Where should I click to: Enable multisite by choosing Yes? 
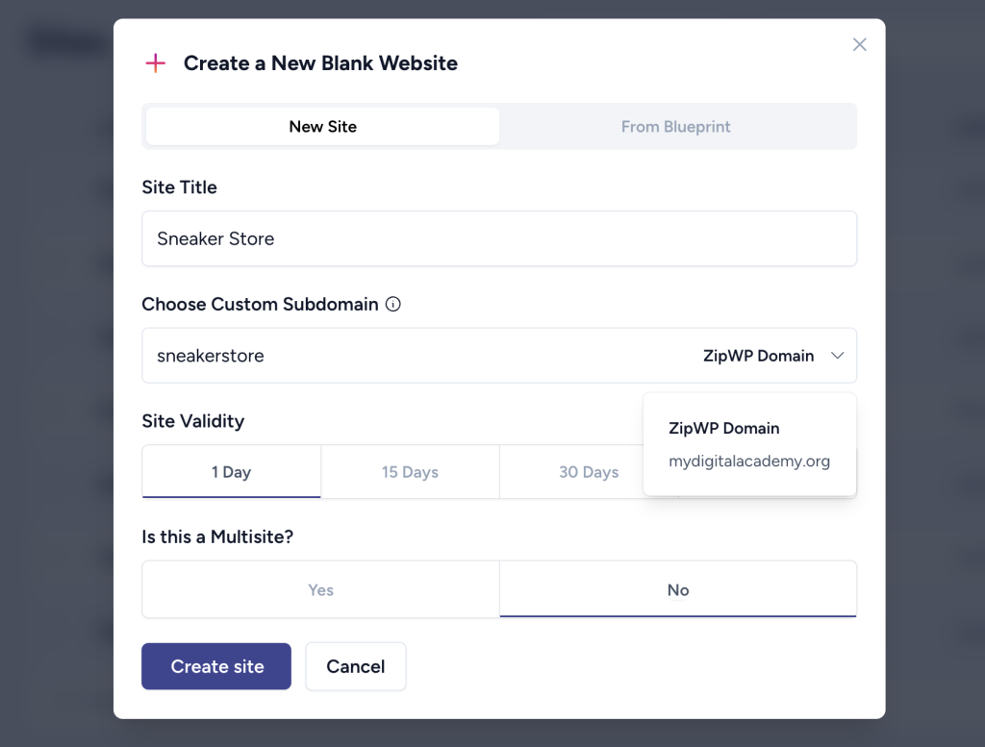point(320,590)
